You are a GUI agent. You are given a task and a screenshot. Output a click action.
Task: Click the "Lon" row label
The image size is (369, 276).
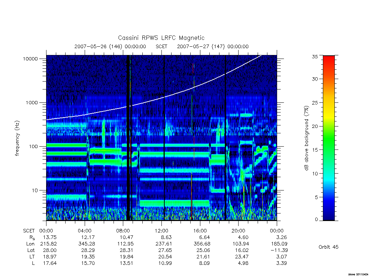(30, 244)
